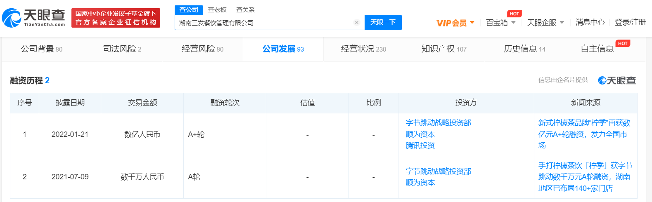Click the 融资轮次 column header
Viewport: 652px width, 202px height.
tap(225, 103)
